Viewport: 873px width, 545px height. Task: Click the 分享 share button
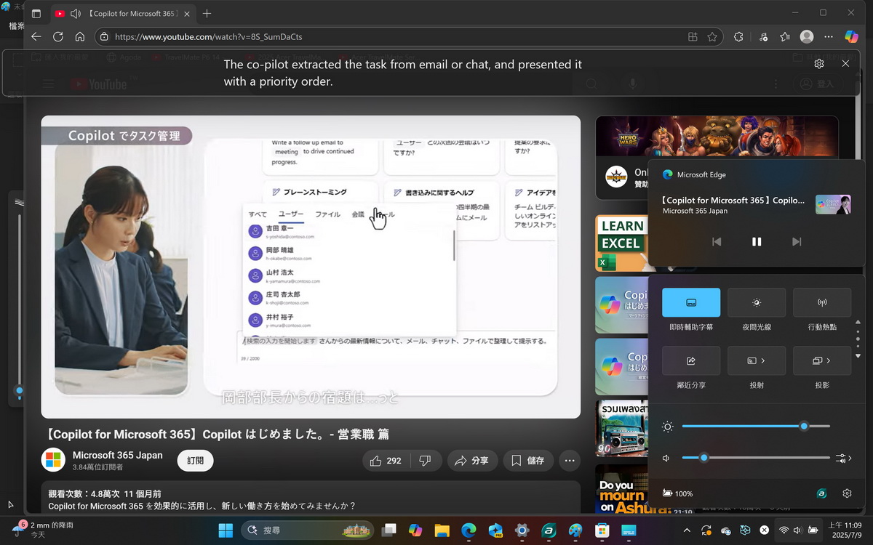pos(471,461)
